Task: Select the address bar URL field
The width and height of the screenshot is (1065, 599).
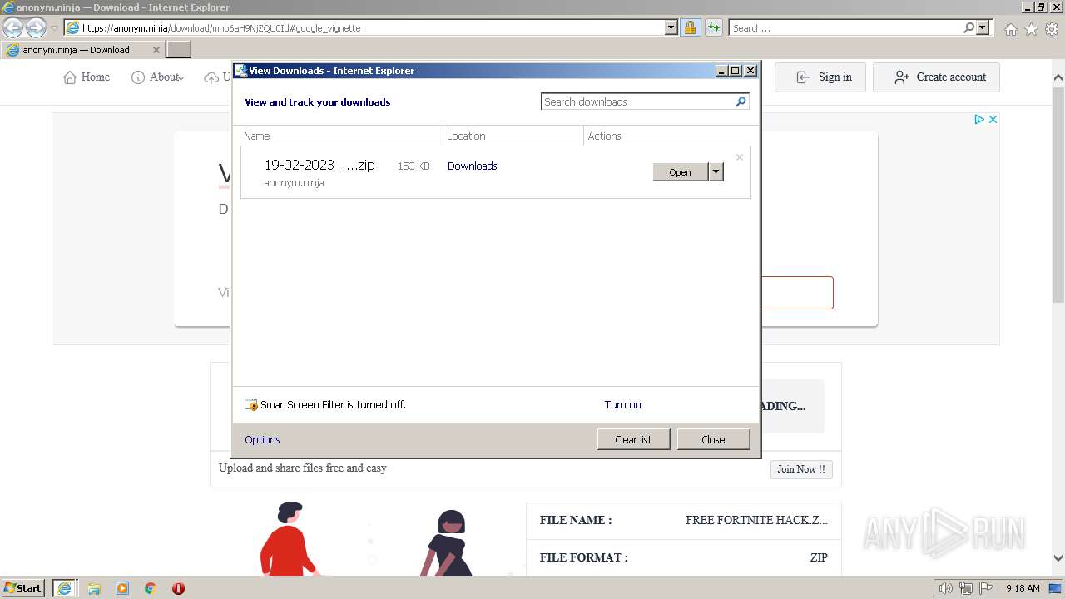Action: coord(364,28)
